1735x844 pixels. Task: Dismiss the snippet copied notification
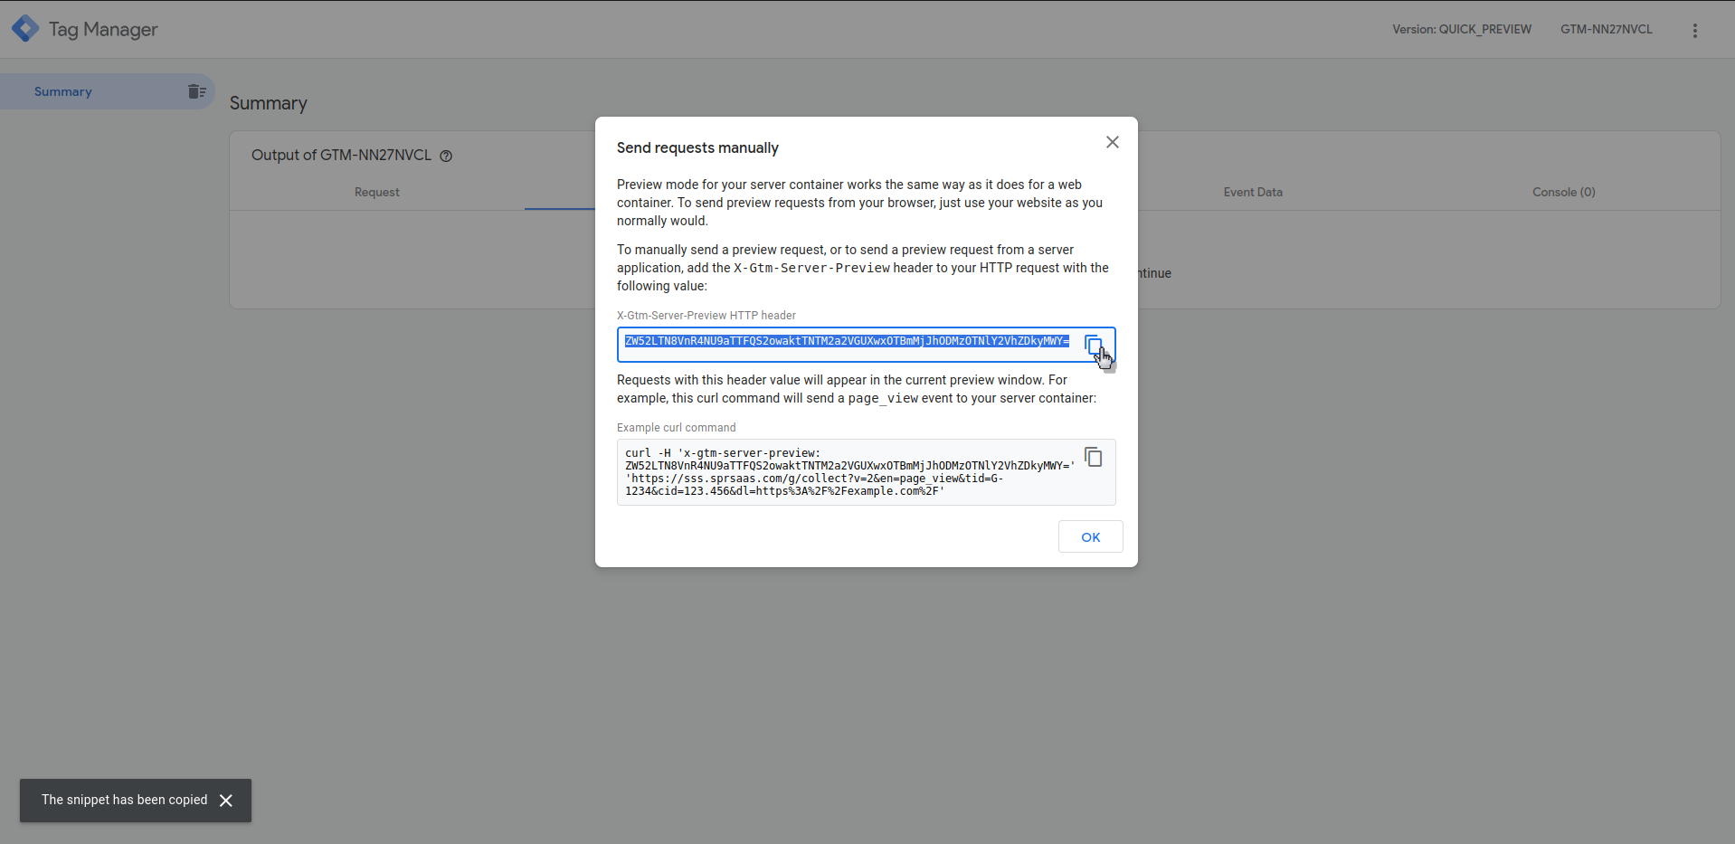[x=226, y=801]
